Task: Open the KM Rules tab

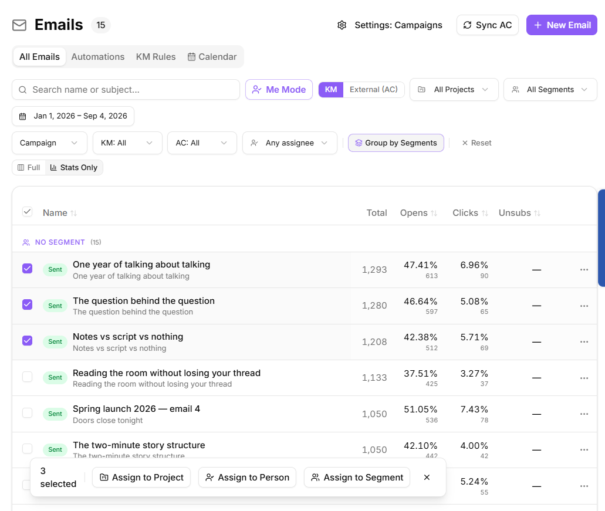Action: point(156,57)
